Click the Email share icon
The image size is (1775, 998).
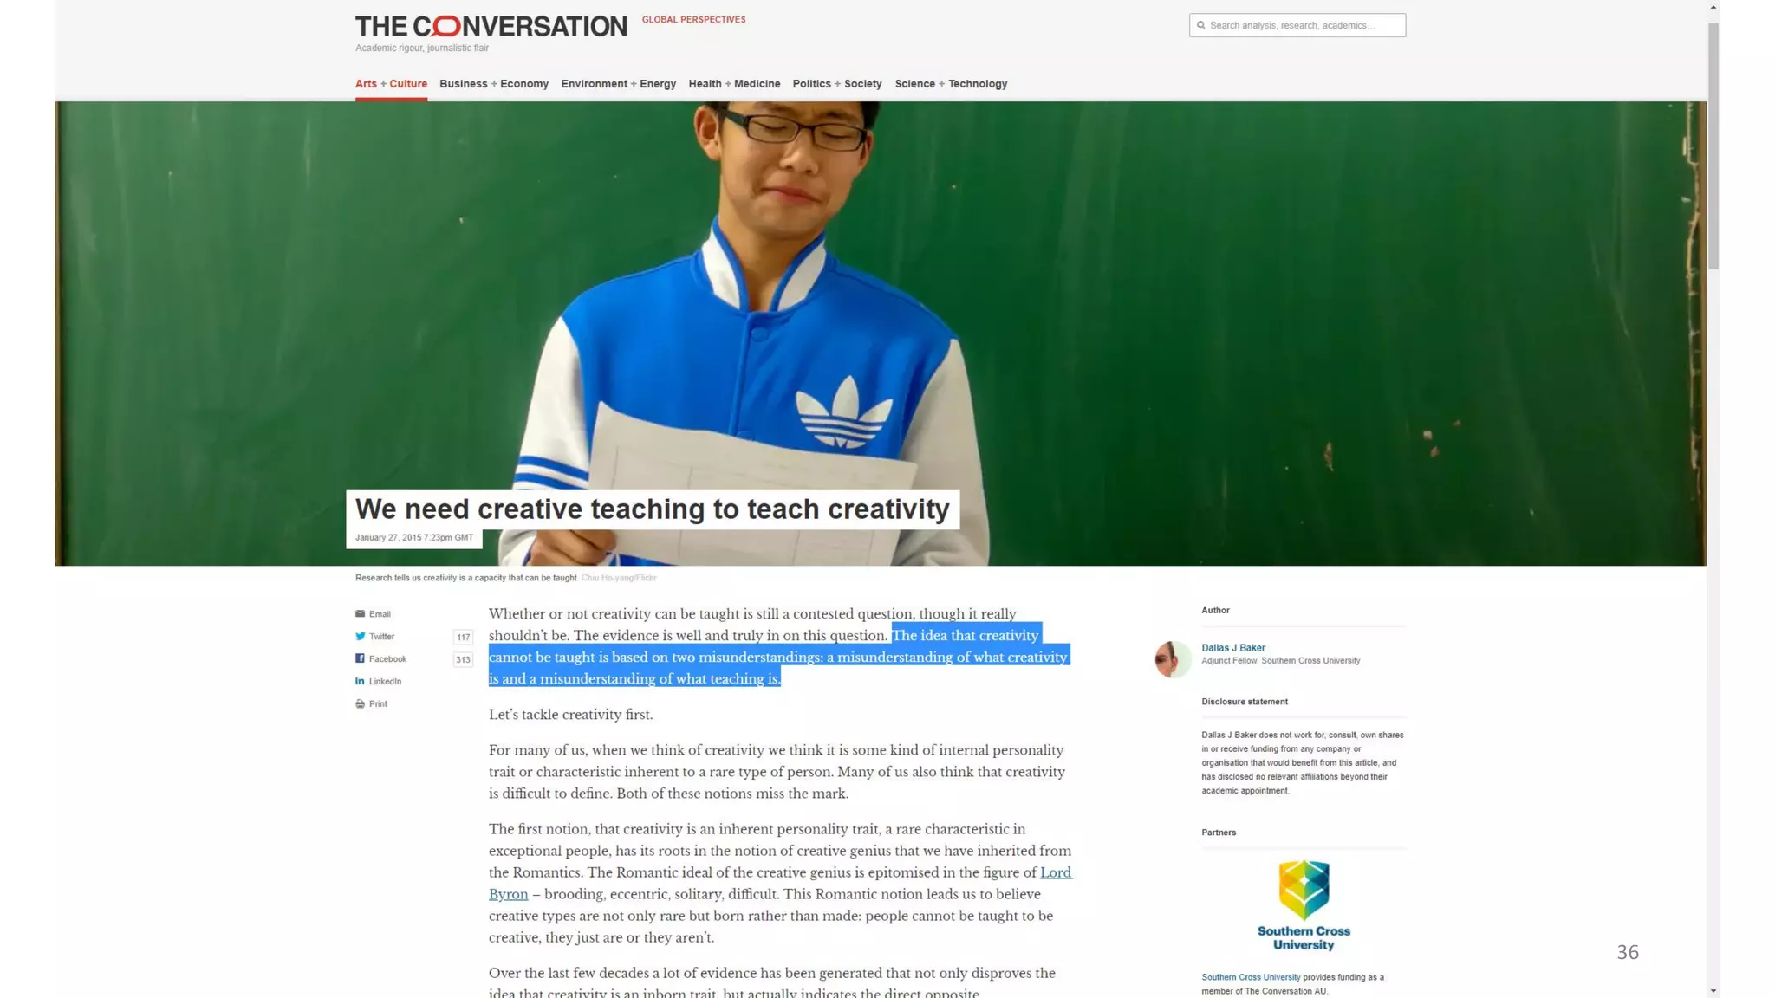360,613
